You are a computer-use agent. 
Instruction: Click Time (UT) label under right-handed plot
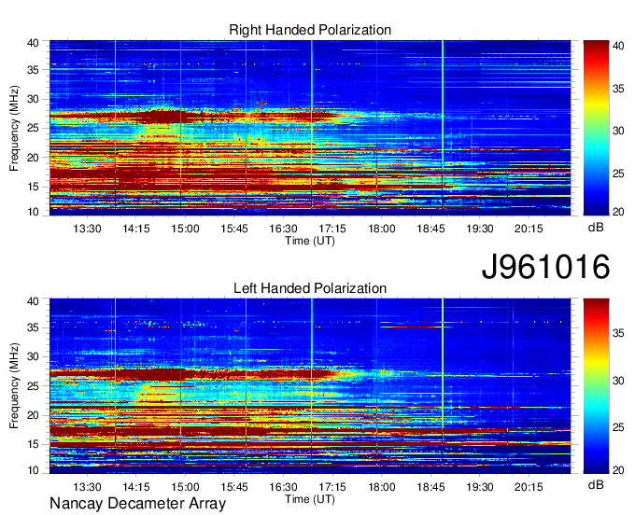coord(310,241)
